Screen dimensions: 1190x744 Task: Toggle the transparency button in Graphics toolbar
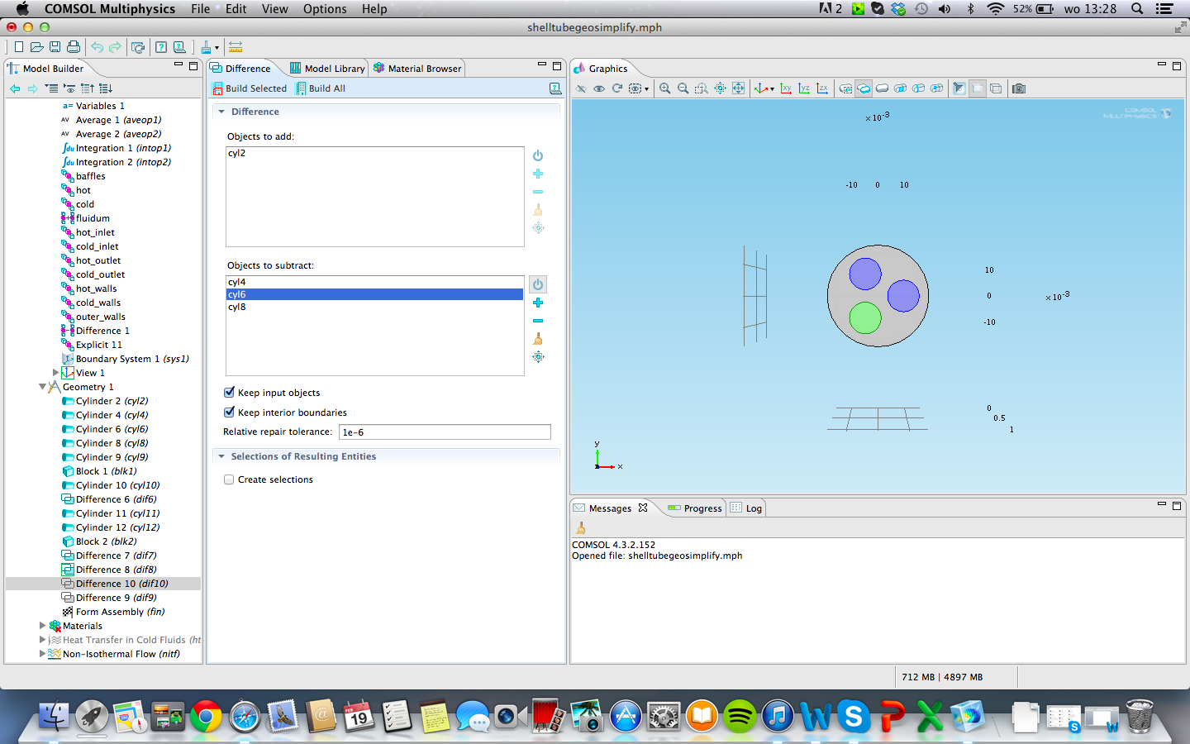(978, 88)
